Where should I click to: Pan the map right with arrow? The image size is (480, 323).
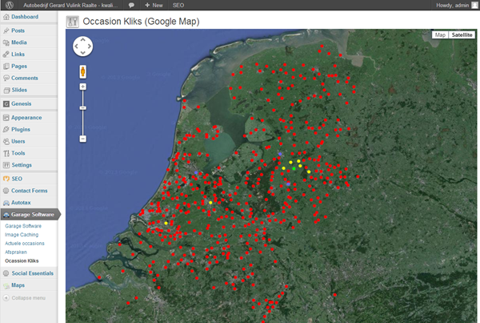89,46
